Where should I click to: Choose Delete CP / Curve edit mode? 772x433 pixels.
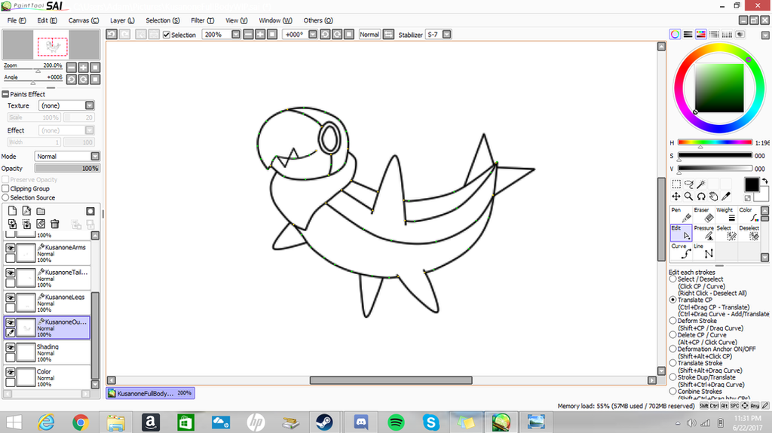(x=673, y=334)
